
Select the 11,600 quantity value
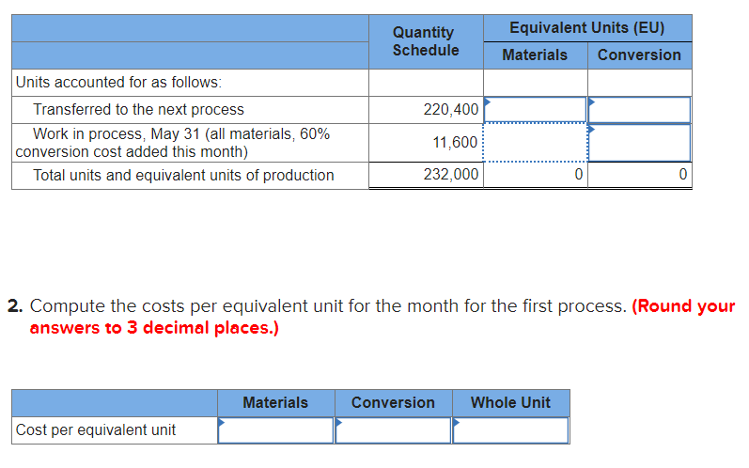(x=455, y=142)
